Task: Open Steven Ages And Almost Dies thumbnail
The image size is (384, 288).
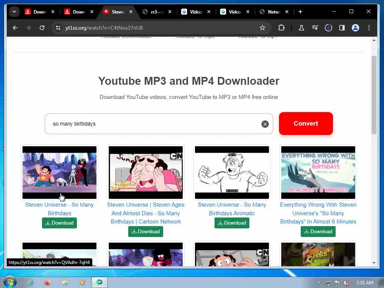Action: tap(146, 172)
